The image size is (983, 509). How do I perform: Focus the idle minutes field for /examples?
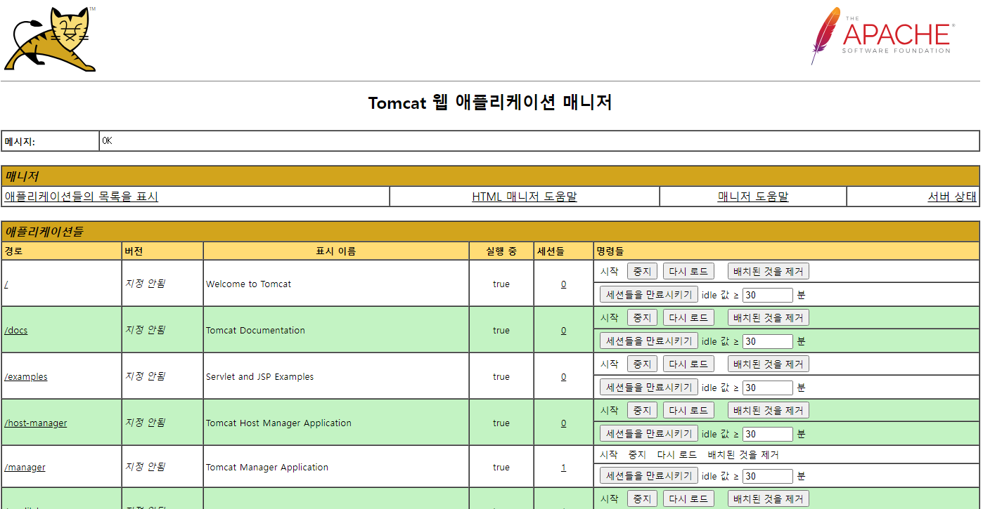768,388
